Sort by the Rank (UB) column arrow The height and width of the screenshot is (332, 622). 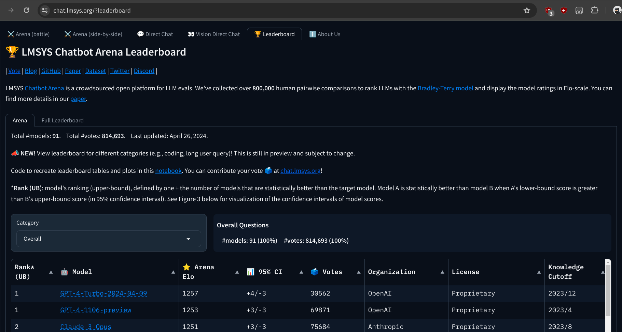point(51,272)
